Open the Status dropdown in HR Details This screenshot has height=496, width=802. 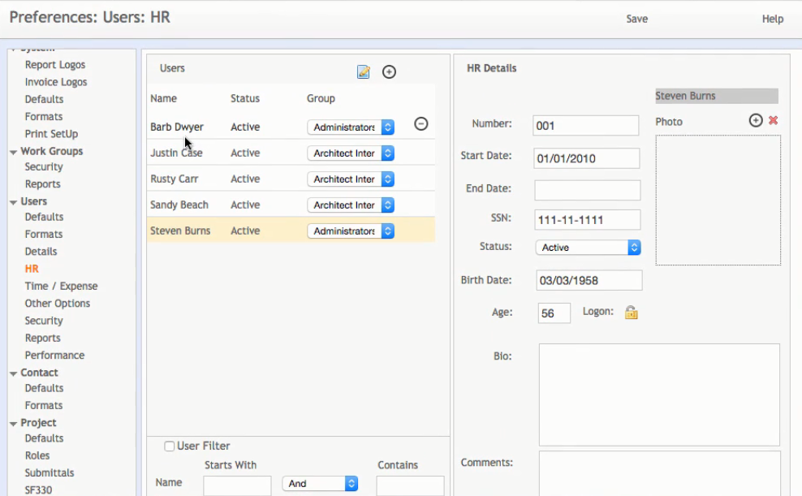click(588, 248)
